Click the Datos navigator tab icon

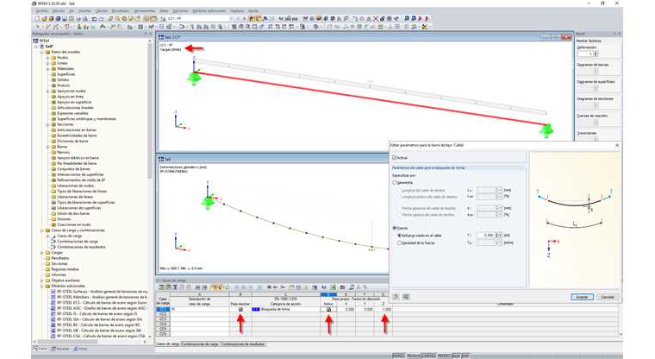click(36, 349)
